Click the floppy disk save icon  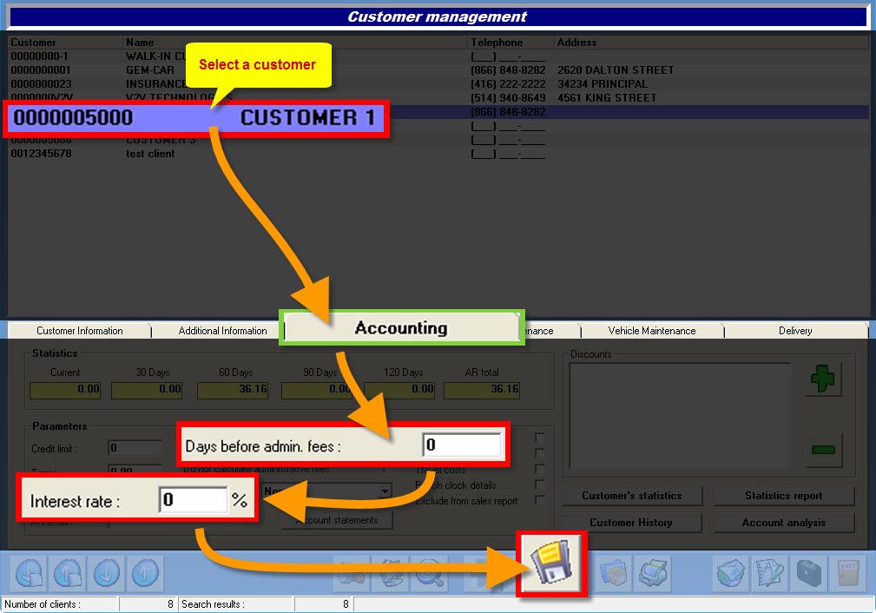[551, 564]
